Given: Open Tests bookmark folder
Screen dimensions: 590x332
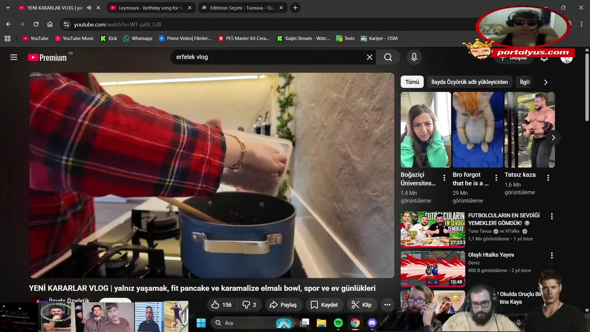Looking at the screenshot, I should pyautogui.click(x=345, y=38).
